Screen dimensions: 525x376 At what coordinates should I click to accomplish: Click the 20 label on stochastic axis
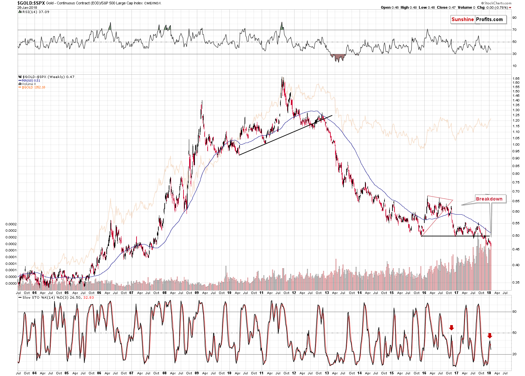tap(514, 354)
